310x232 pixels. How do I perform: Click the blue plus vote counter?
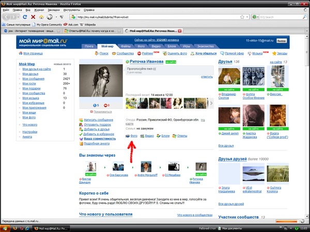[x=96, y=105]
